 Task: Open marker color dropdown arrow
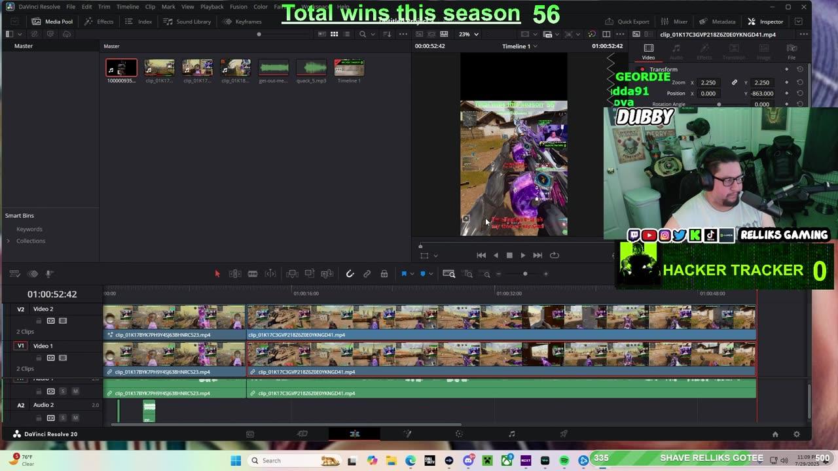430,274
